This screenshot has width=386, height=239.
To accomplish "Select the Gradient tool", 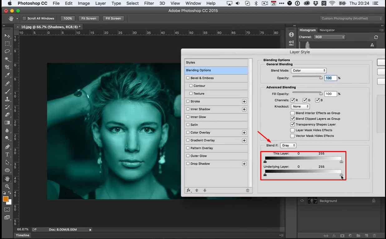I will click(7, 123).
